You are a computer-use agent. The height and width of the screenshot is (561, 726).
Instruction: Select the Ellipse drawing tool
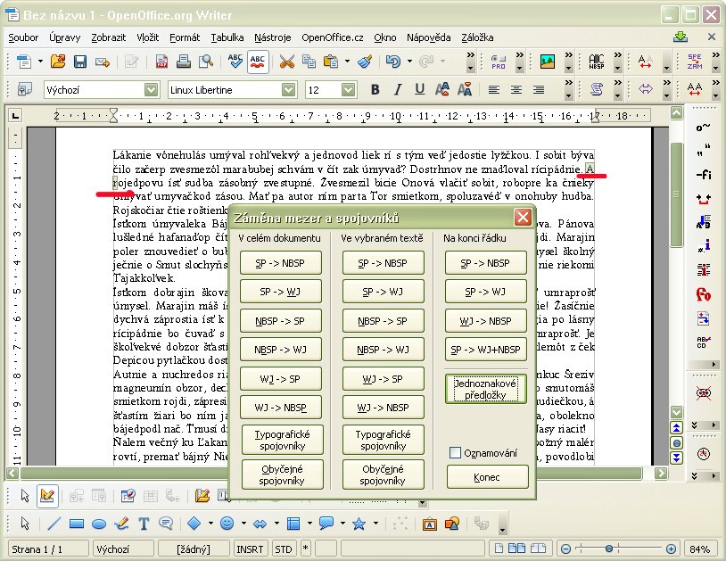tap(99, 524)
